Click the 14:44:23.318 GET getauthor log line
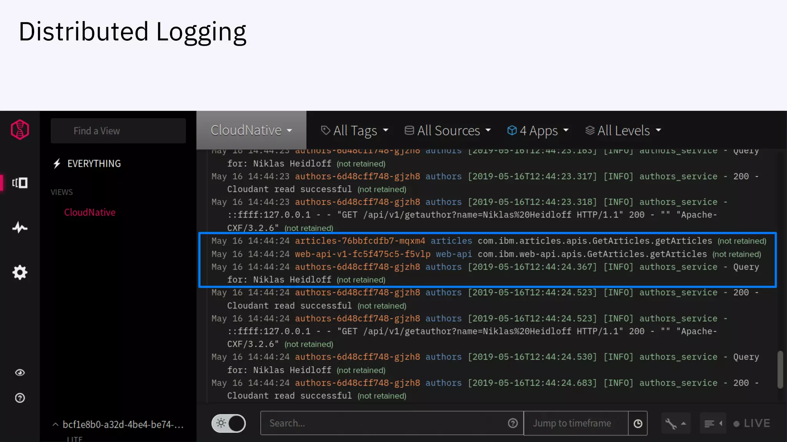 tap(469, 215)
